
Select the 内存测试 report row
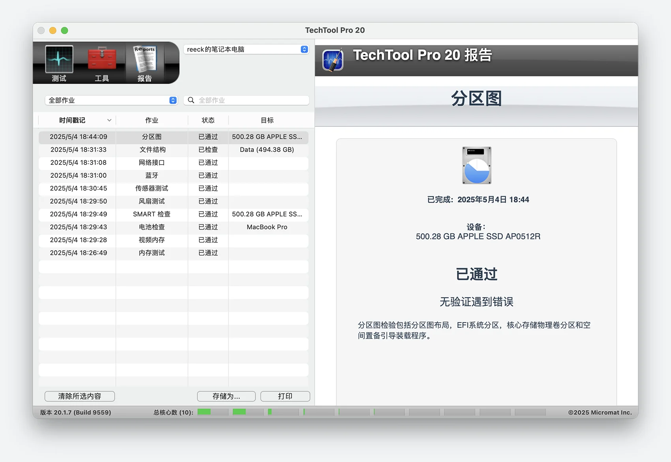pos(173,253)
